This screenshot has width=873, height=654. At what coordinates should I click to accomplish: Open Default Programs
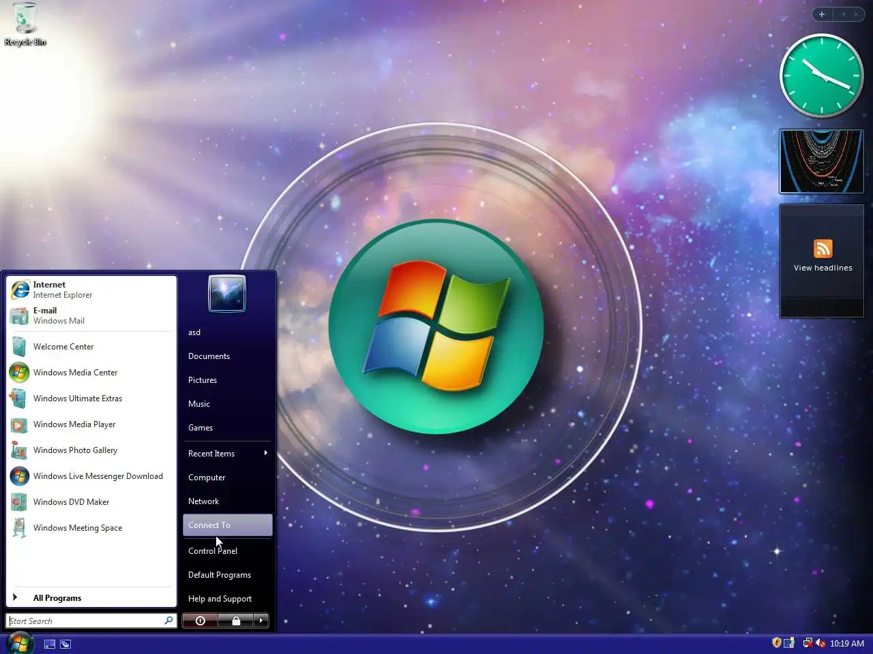(x=228, y=575)
